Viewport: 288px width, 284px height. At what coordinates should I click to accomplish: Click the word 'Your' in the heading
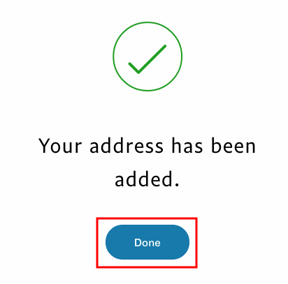click(x=60, y=146)
